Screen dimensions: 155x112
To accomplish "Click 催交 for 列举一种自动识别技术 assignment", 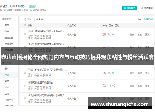I will 132,73.
